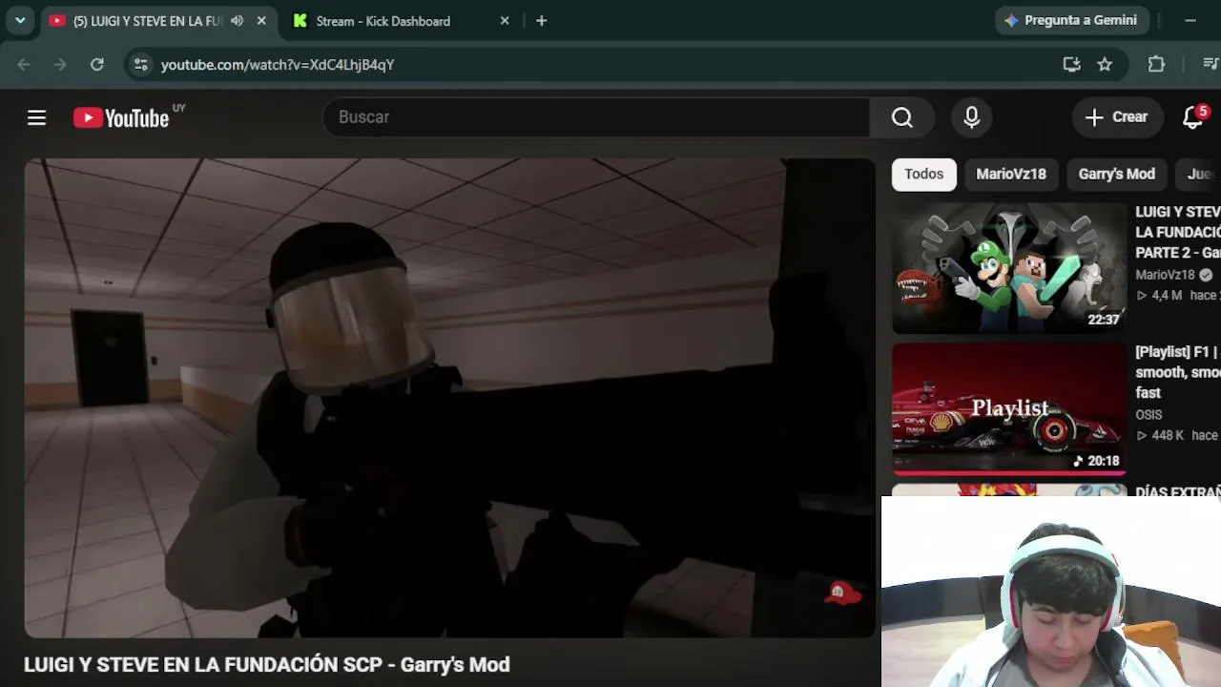Image resolution: width=1221 pixels, height=687 pixels.
Task: Submit search with the magnifying glass button
Action: pyautogui.click(x=901, y=117)
